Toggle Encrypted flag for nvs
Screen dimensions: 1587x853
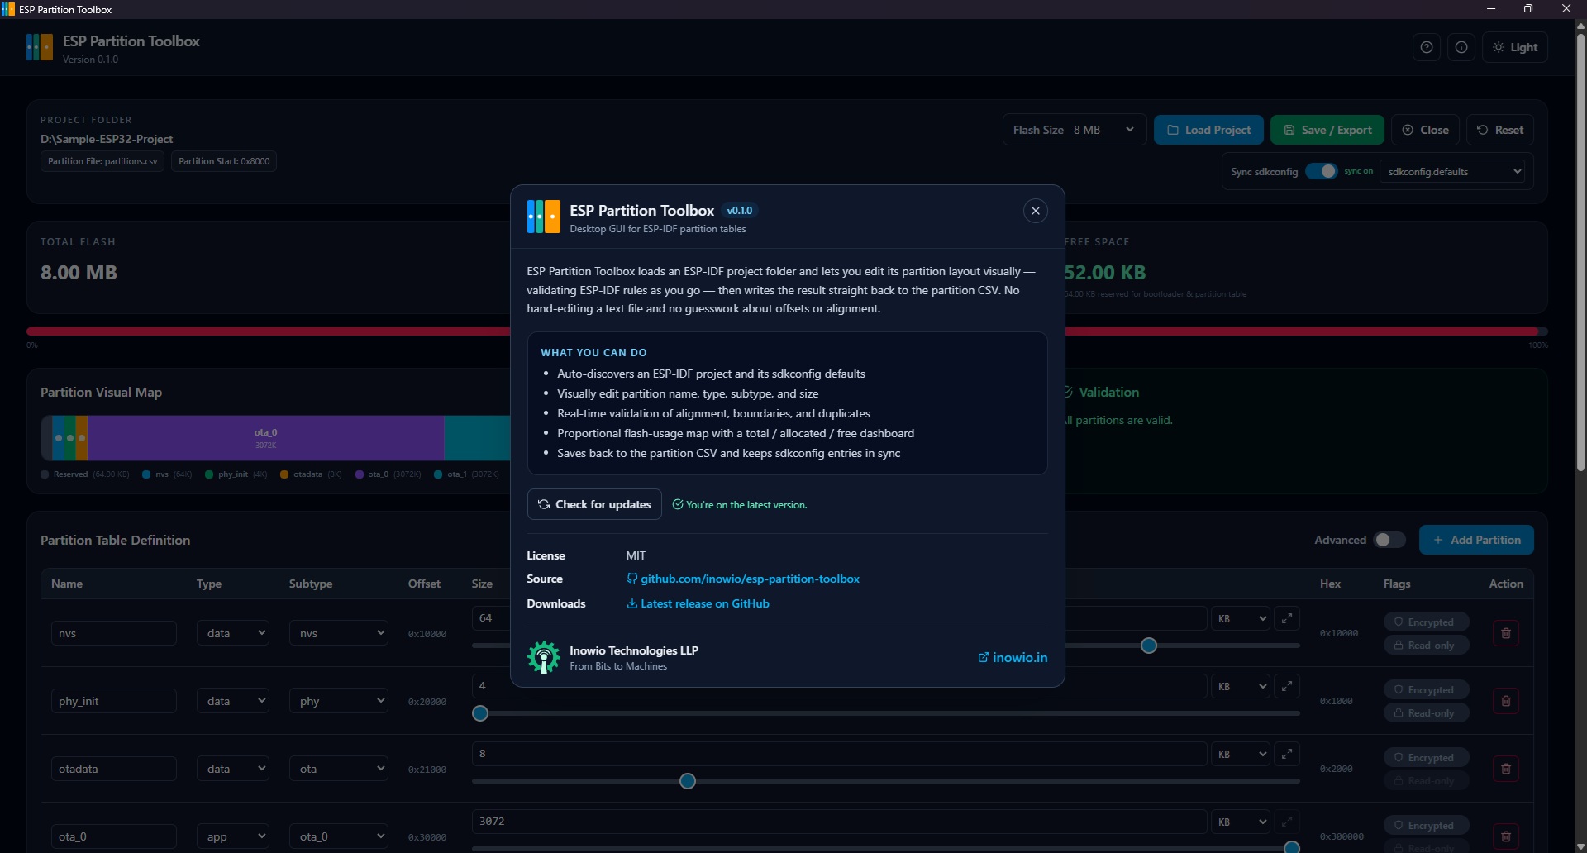tap(1426, 622)
